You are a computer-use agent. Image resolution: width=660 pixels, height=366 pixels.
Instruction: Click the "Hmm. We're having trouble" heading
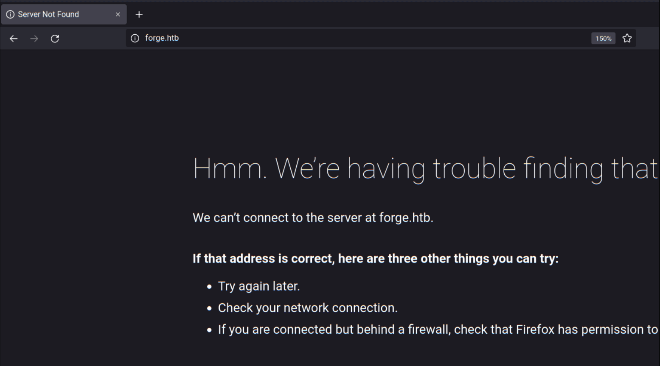(425, 169)
